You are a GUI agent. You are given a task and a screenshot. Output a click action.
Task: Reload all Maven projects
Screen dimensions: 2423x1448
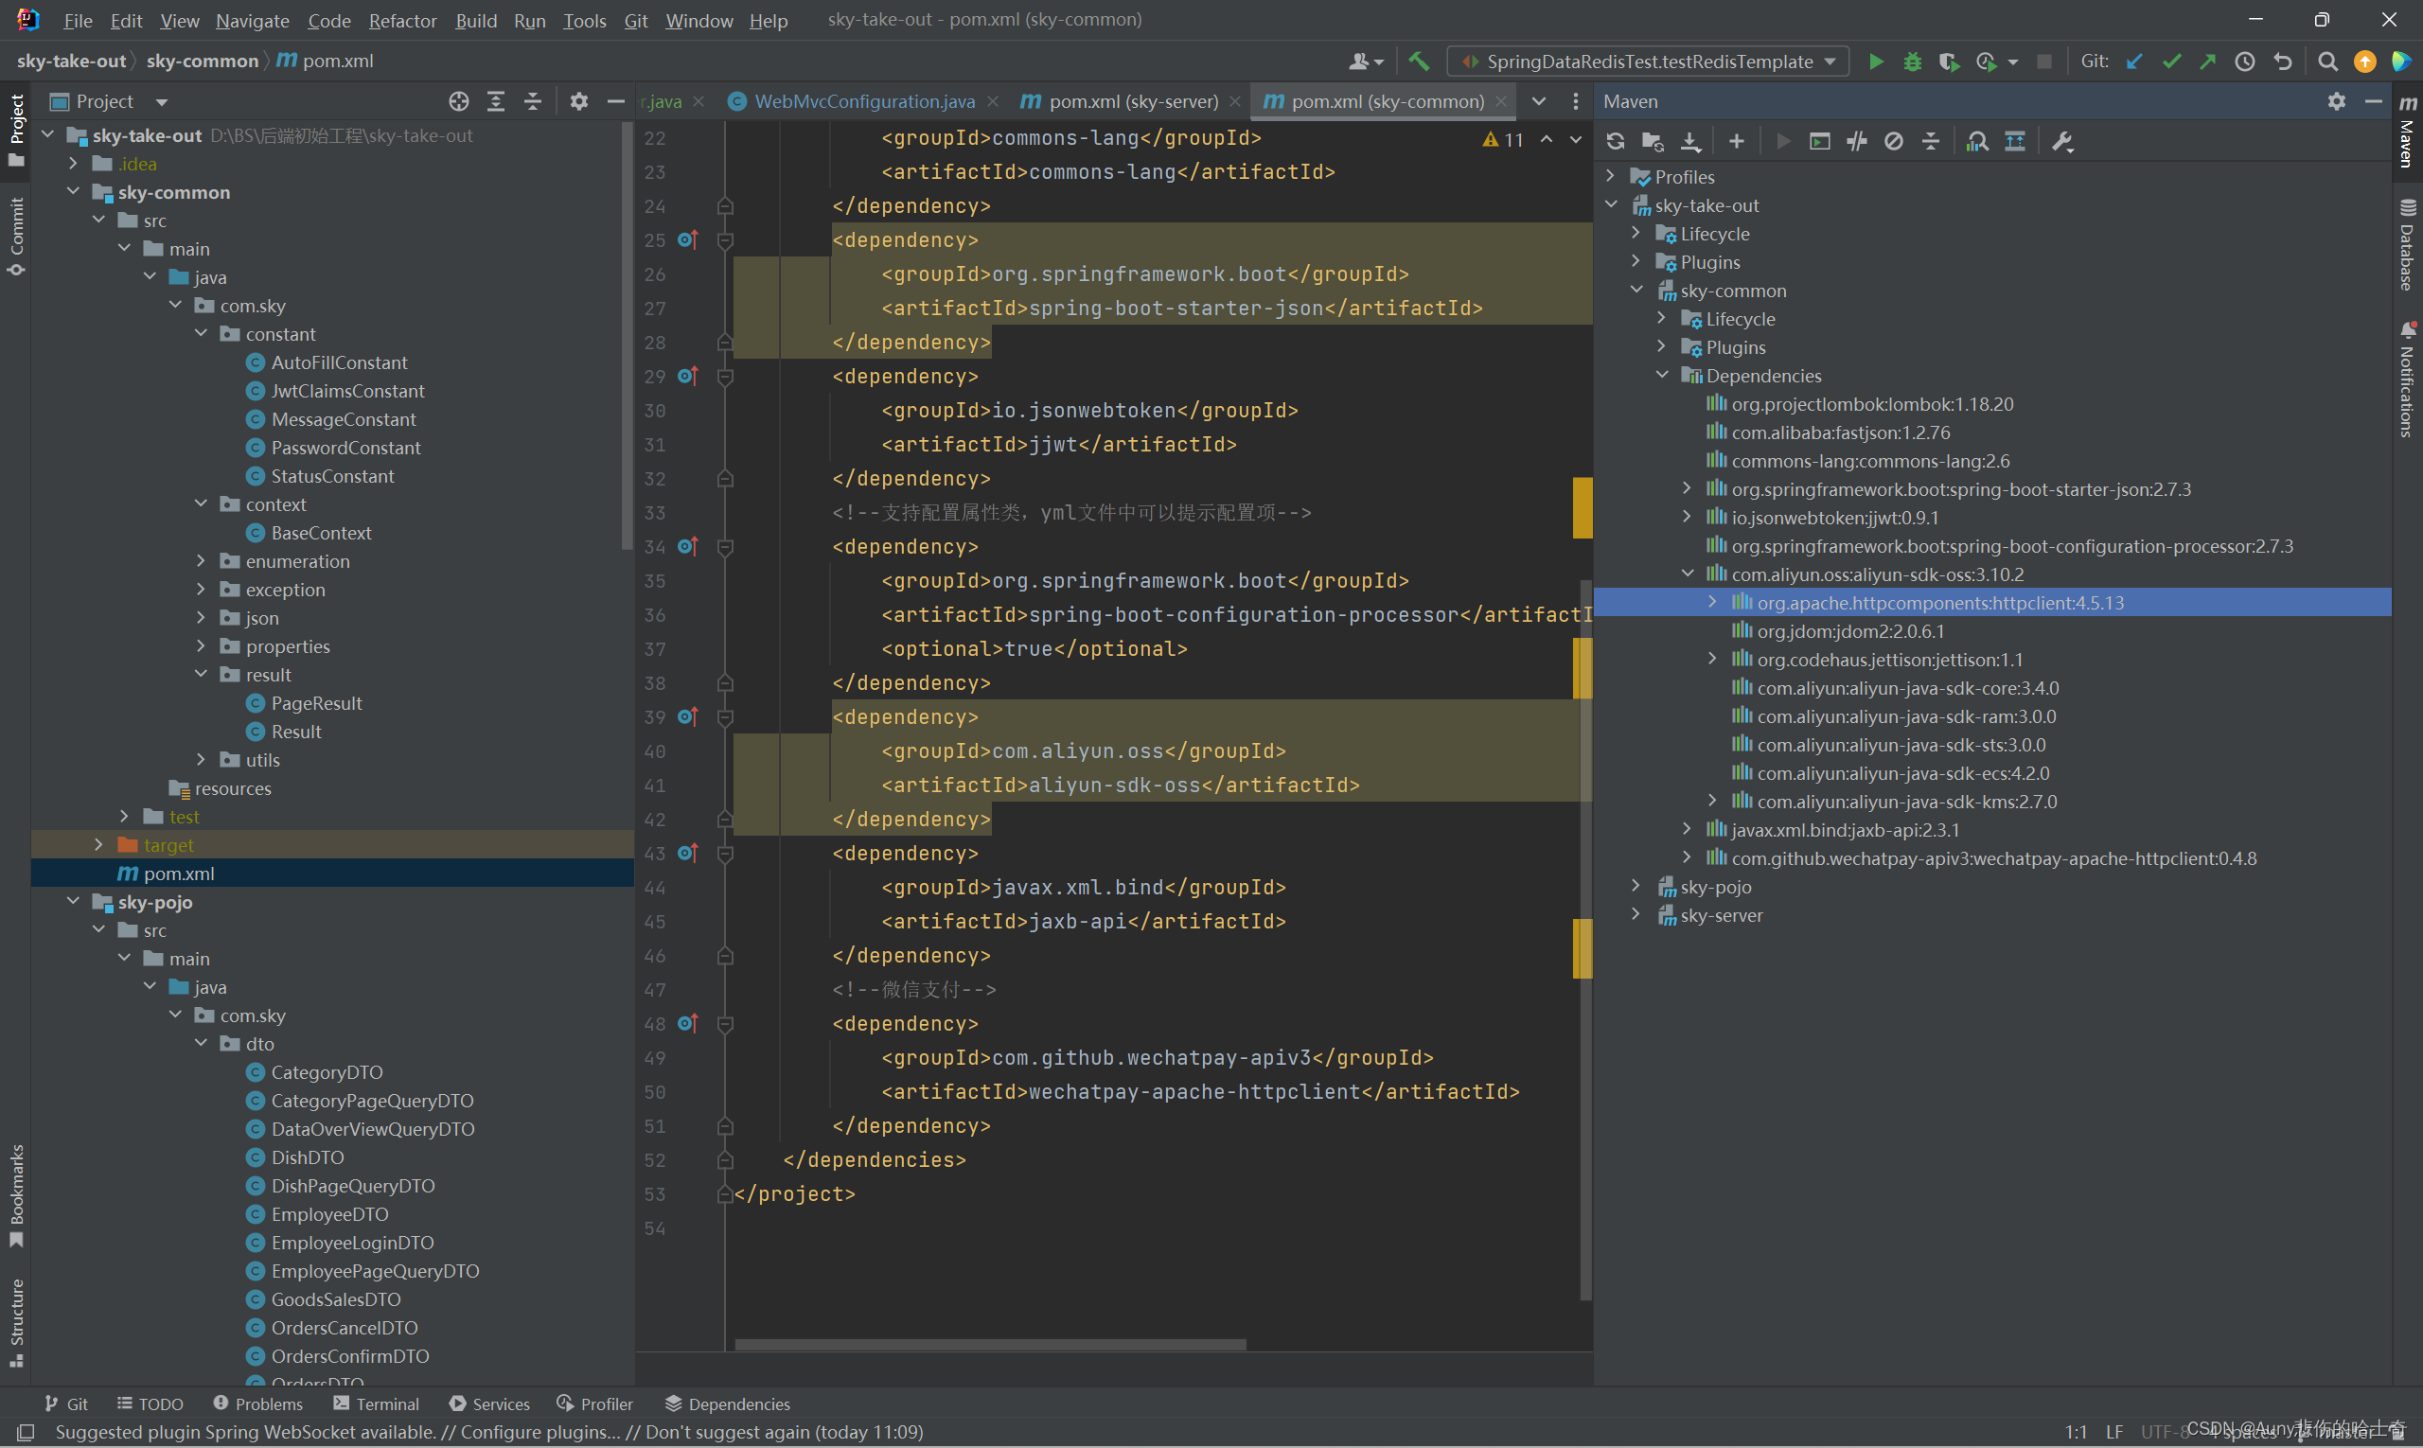coord(1615,141)
